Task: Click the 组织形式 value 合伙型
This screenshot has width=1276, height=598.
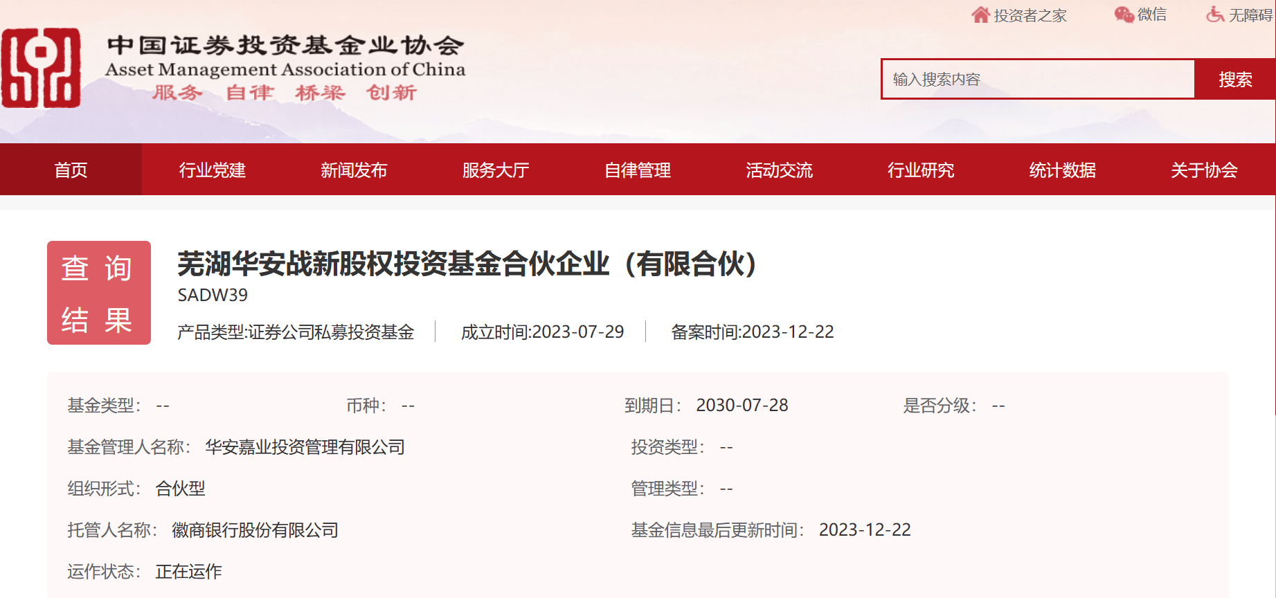Action: (180, 489)
